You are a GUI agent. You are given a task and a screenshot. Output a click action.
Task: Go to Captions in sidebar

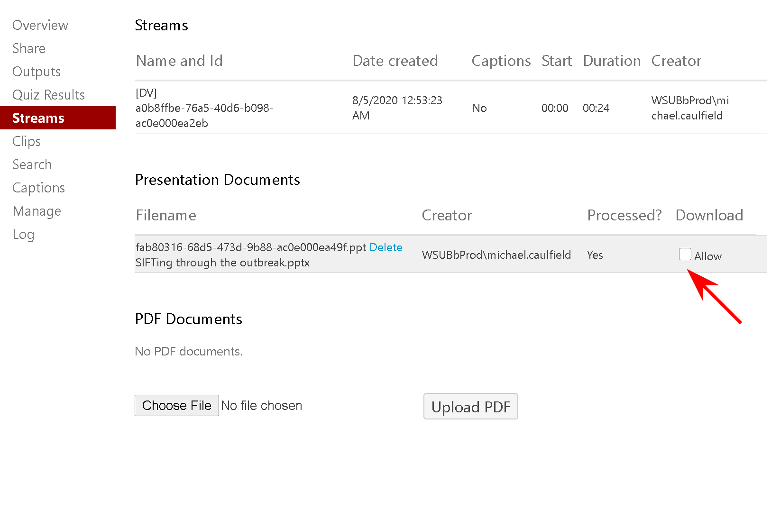click(38, 188)
